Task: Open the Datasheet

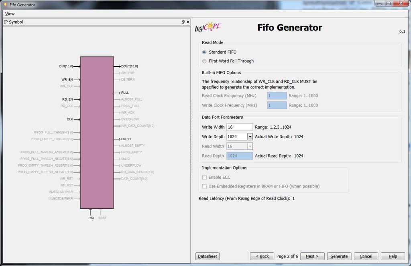Action: 208,256
